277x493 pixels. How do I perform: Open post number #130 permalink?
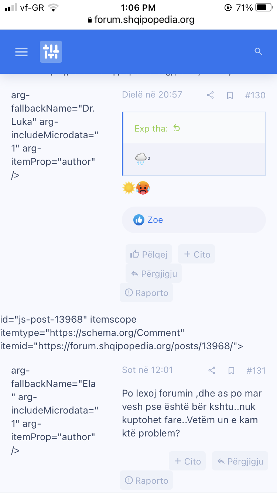point(255,95)
